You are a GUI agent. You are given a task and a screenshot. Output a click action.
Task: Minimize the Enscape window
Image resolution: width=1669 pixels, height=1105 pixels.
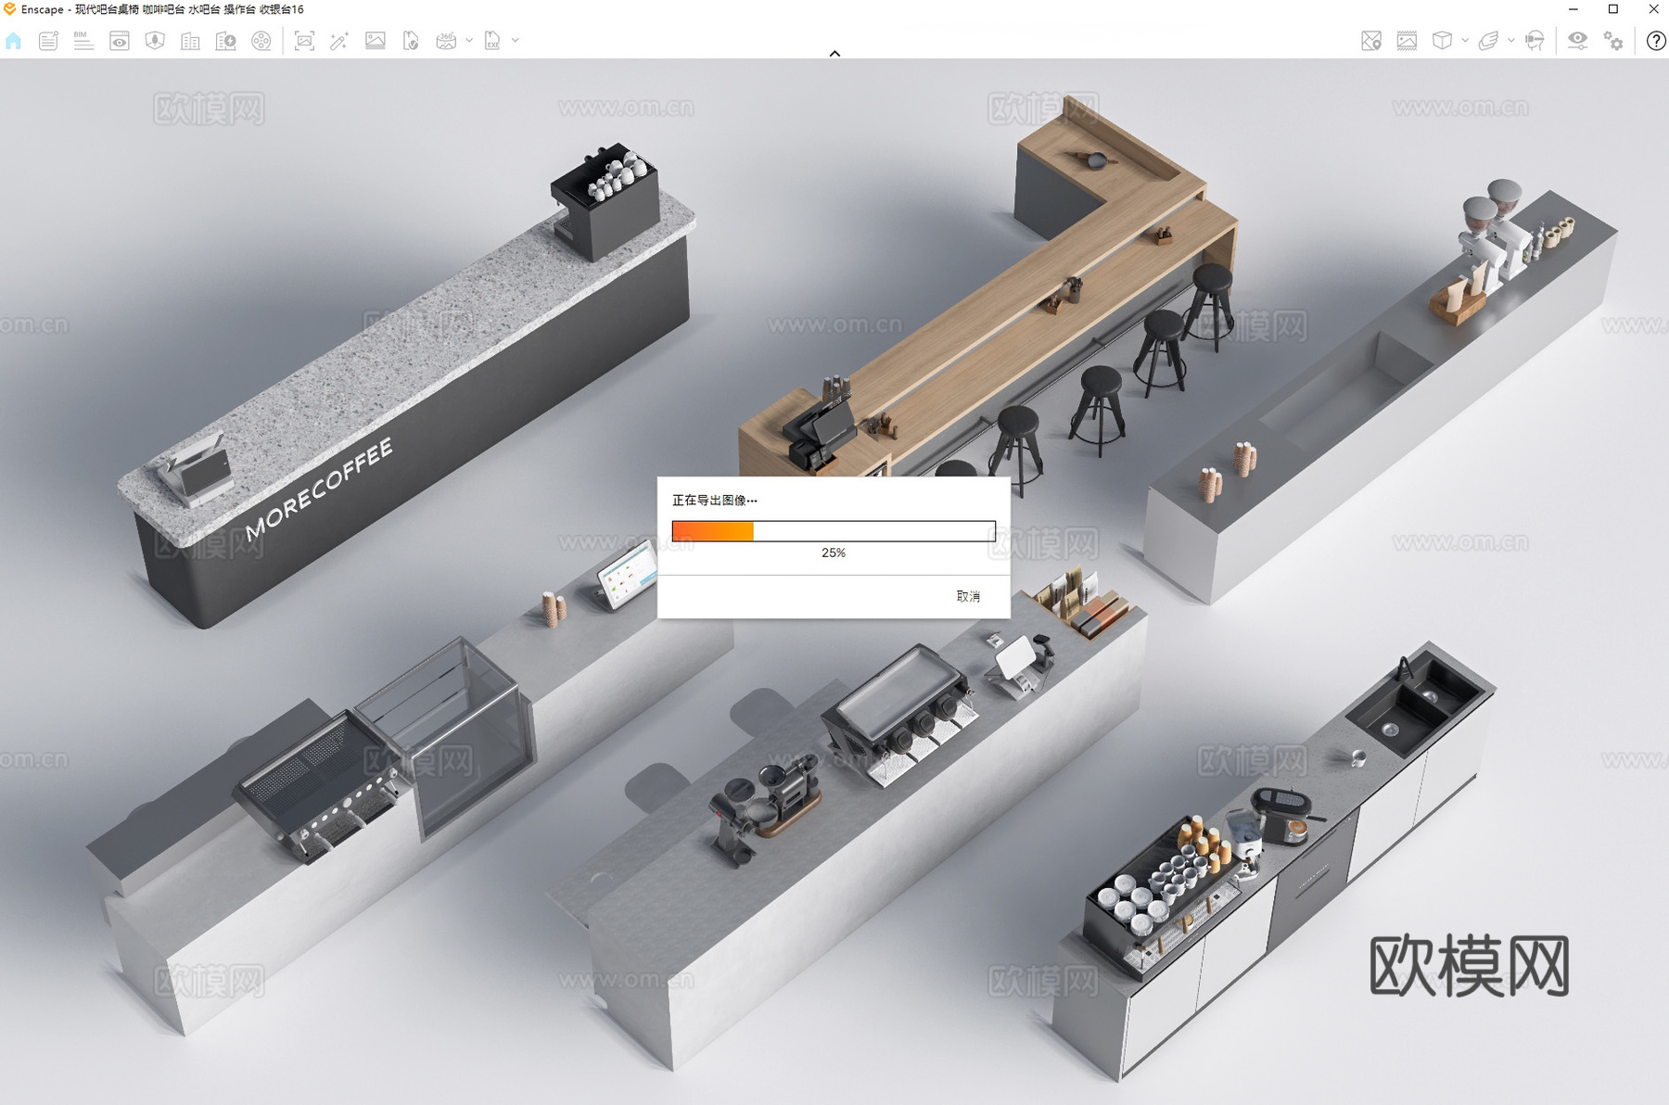pos(1573,9)
